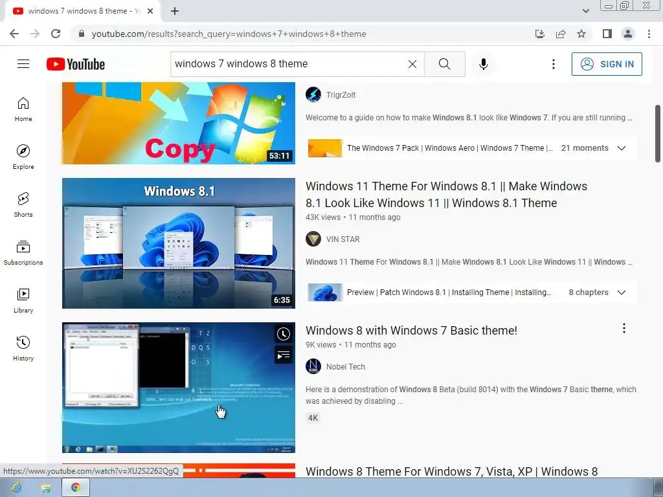This screenshot has width=663, height=497.
Task: Open Shorts in sidebar
Action: click(x=23, y=205)
